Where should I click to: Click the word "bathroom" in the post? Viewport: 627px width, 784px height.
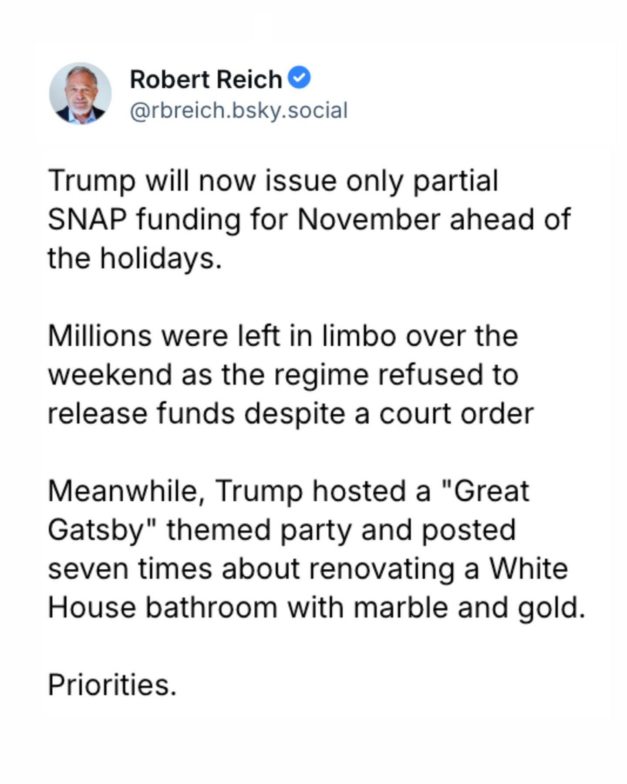211,607
